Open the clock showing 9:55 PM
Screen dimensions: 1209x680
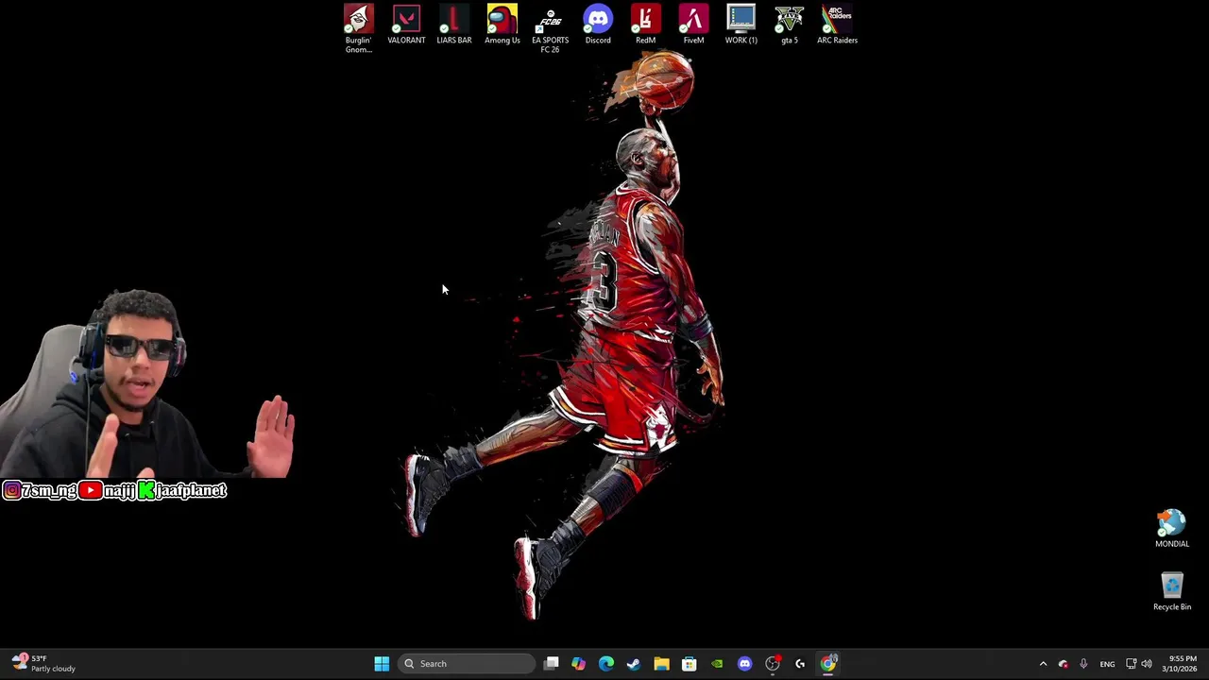pos(1181,664)
